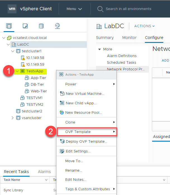Click the host warning icon for 10.1.149.58
The width and height of the screenshot is (170, 195).
click(23, 58)
